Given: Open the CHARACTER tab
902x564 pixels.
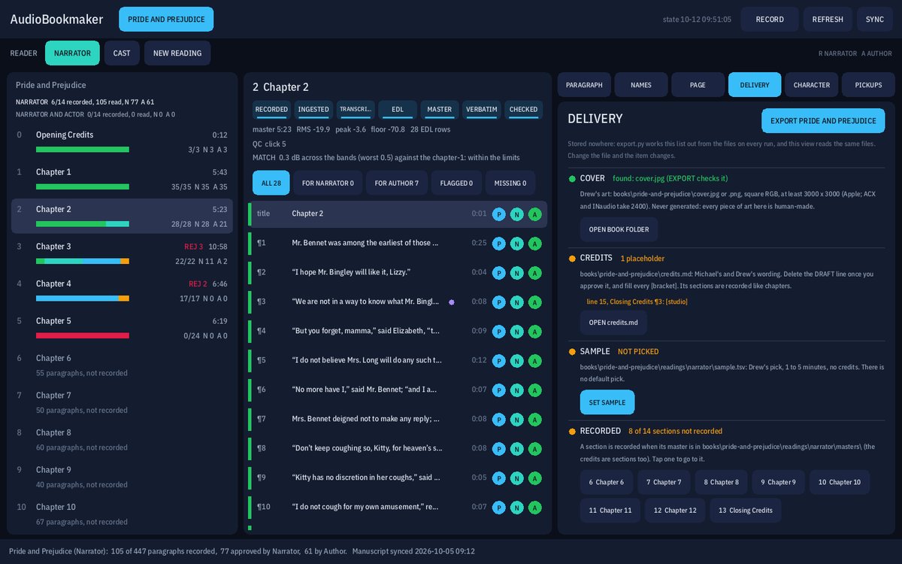Looking at the screenshot, I should point(811,85).
